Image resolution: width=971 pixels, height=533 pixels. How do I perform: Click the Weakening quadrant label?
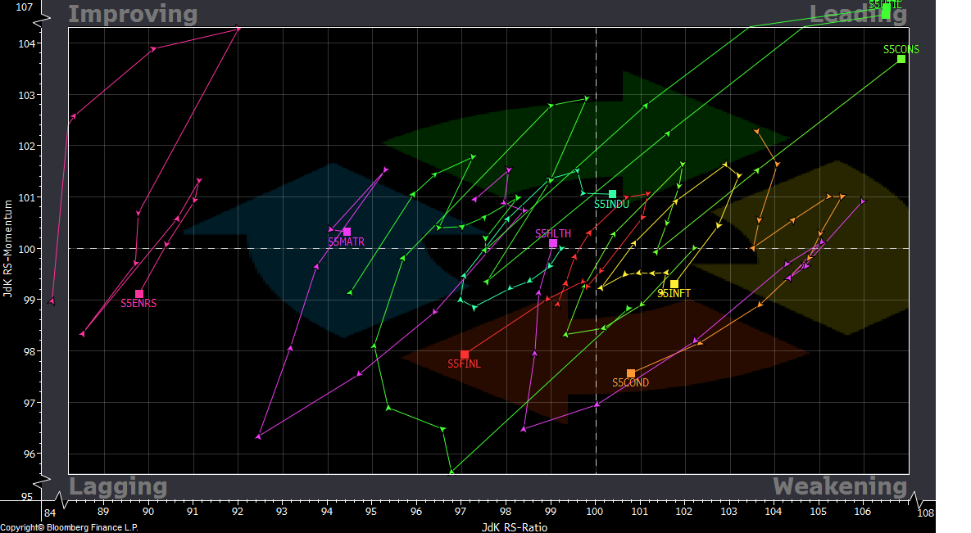tap(838, 486)
